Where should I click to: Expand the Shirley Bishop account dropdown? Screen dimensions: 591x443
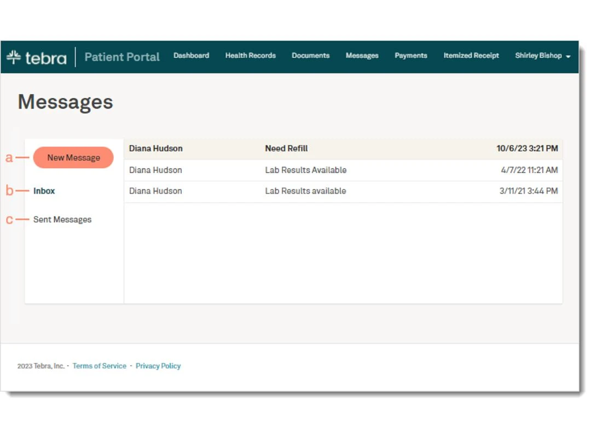coord(543,55)
